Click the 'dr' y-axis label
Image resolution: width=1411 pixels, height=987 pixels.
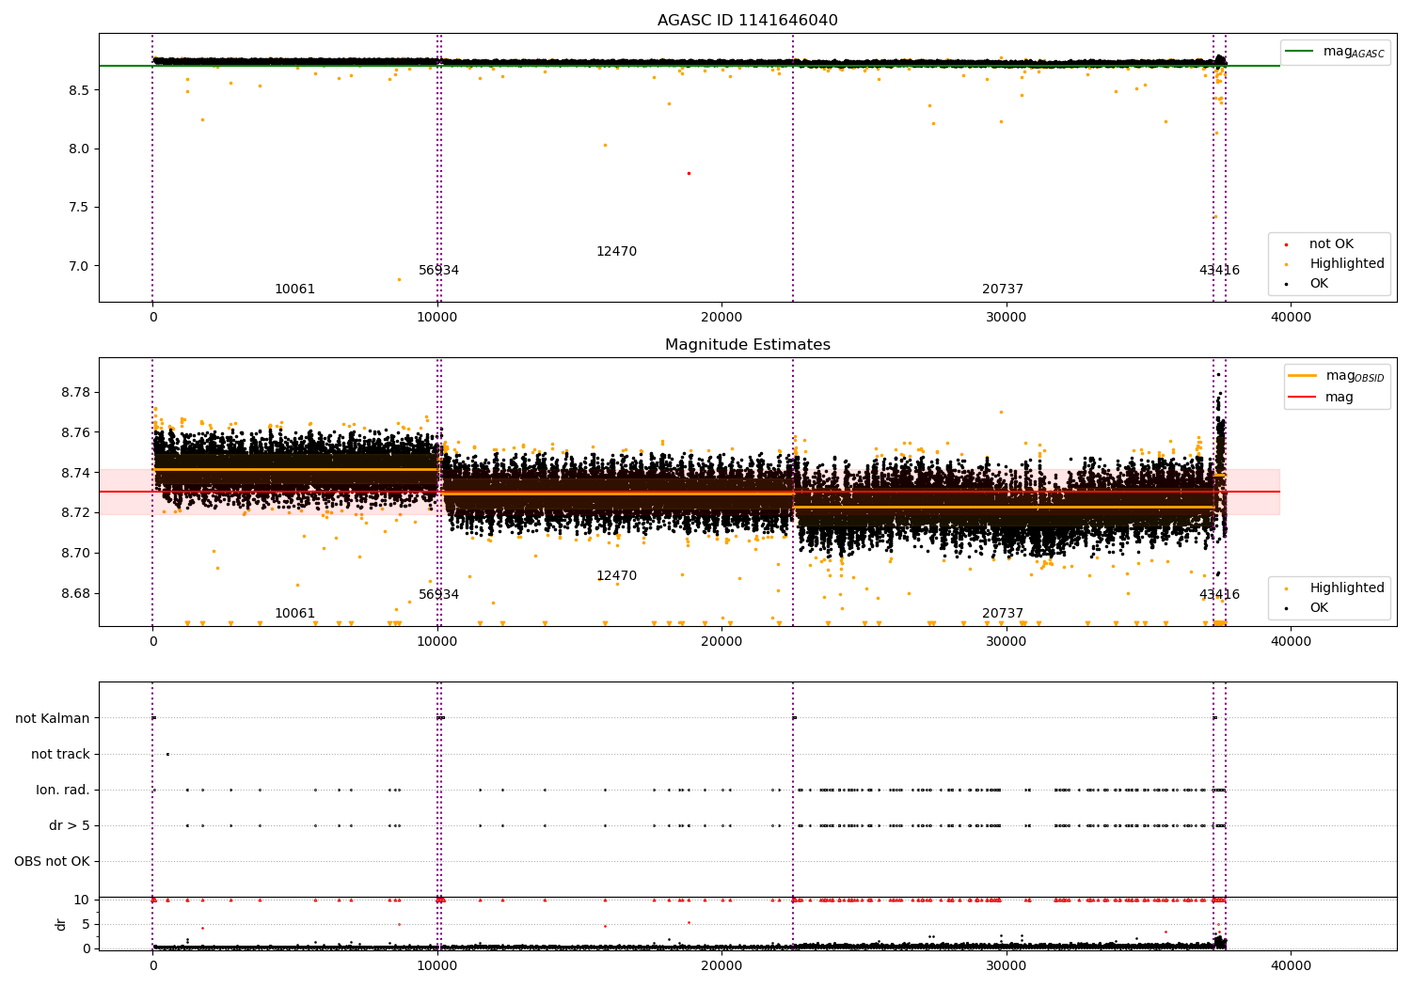(x=61, y=924)
